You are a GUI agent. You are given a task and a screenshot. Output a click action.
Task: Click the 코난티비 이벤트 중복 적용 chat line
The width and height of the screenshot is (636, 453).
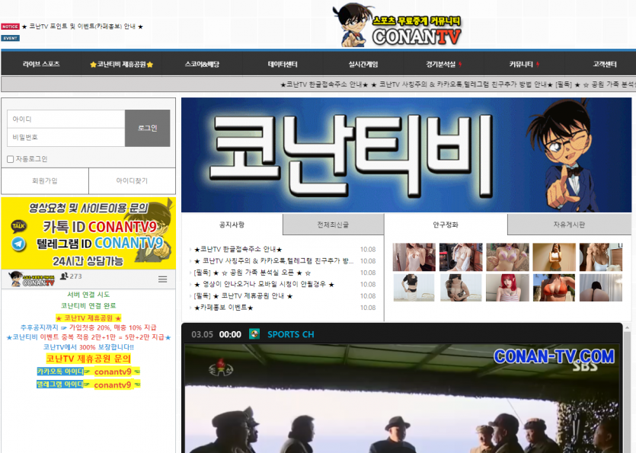tap(88, 337)
